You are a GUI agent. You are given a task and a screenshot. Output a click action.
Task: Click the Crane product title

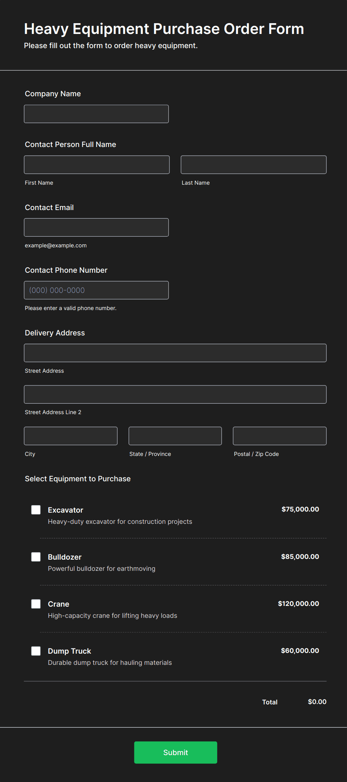click(x=59, y=604)
